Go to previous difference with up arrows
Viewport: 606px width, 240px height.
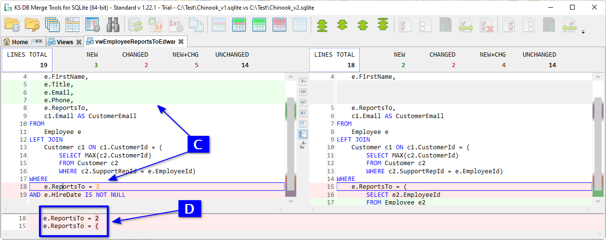362,24
